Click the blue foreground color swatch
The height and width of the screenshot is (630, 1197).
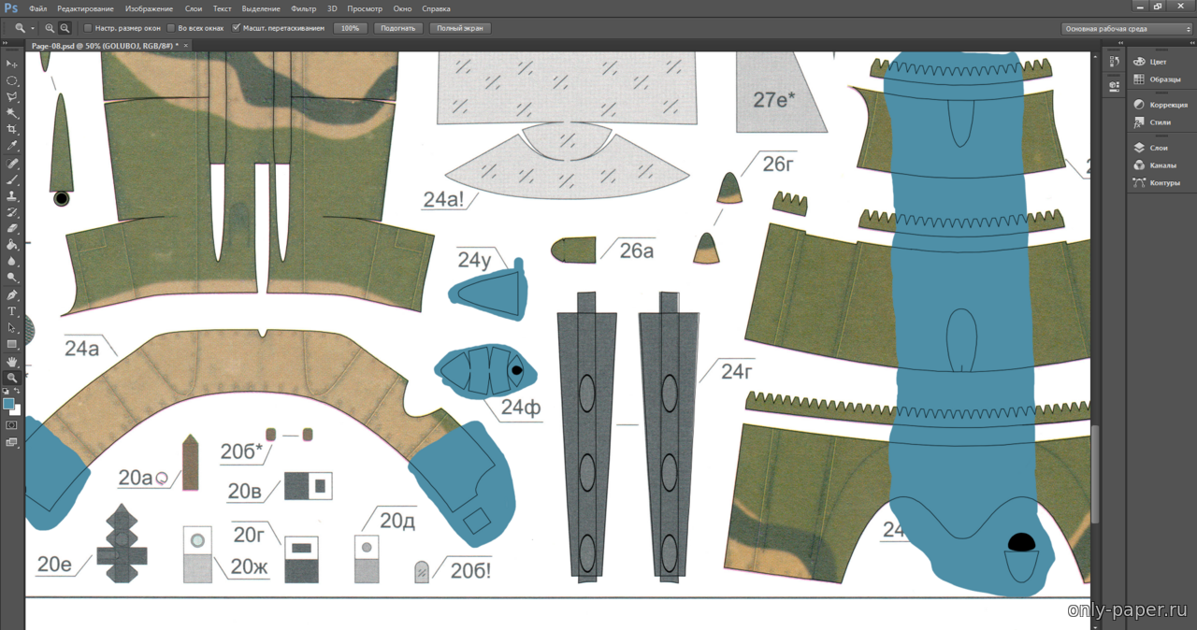8,404
